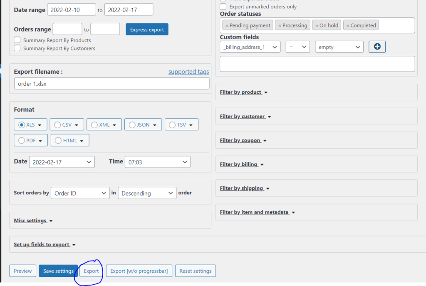Expand Set up fields to export
Screen dimensions: 426x286
coord(45,244)
